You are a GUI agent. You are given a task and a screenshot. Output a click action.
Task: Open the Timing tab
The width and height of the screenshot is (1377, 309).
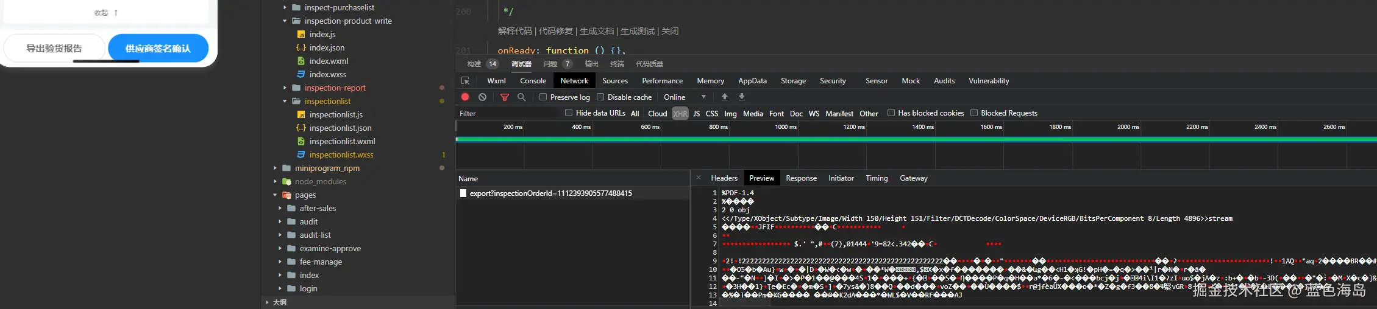(877, 178)
